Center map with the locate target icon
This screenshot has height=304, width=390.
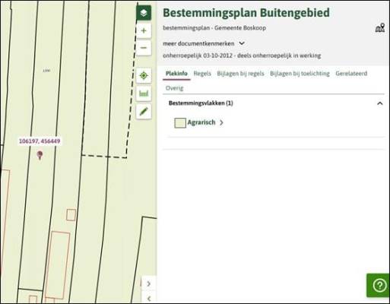click(x=144, y=75)
